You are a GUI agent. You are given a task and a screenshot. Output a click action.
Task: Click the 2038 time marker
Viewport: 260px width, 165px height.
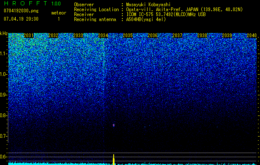click(x=202, y=35)
